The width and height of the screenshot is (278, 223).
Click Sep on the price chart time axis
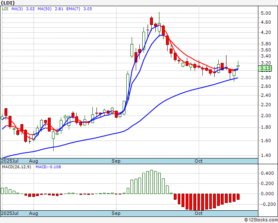coord(116,161)
